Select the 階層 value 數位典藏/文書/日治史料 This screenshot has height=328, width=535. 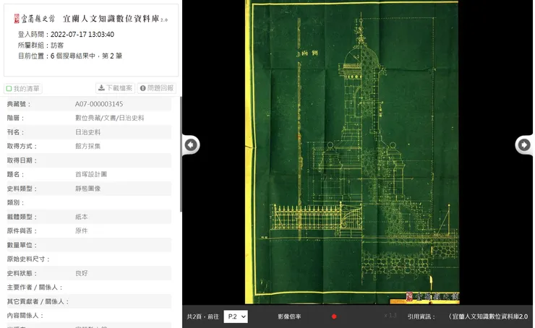click(x=109, y=118)
